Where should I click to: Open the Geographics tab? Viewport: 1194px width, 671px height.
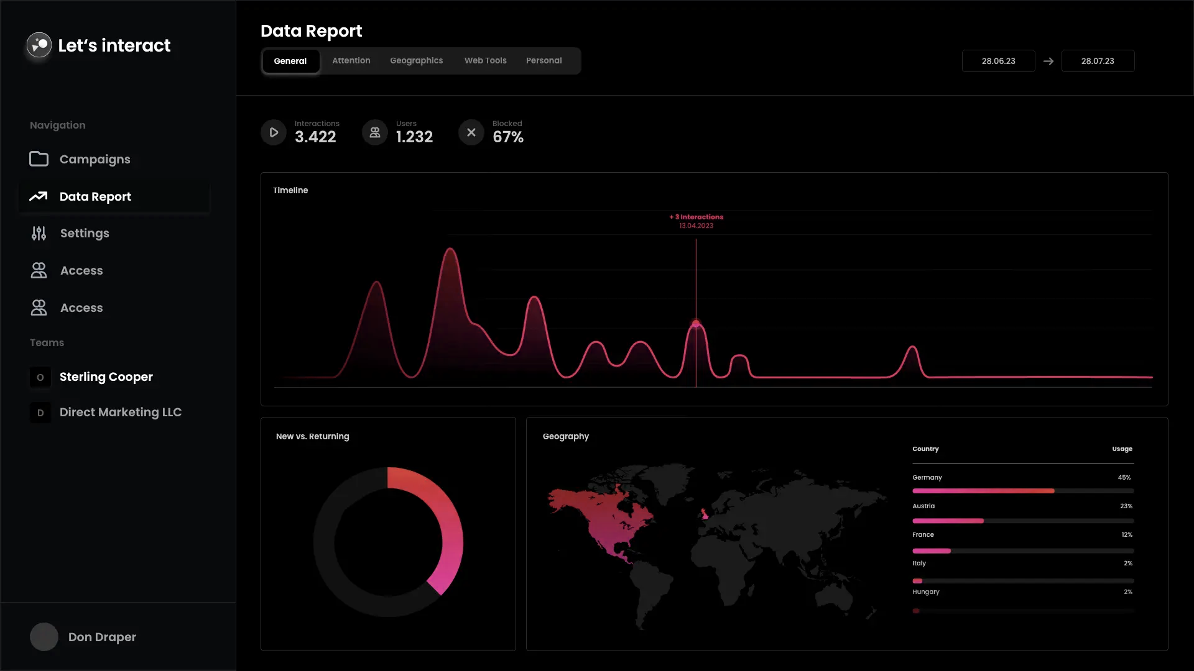[x=417, y=60]
